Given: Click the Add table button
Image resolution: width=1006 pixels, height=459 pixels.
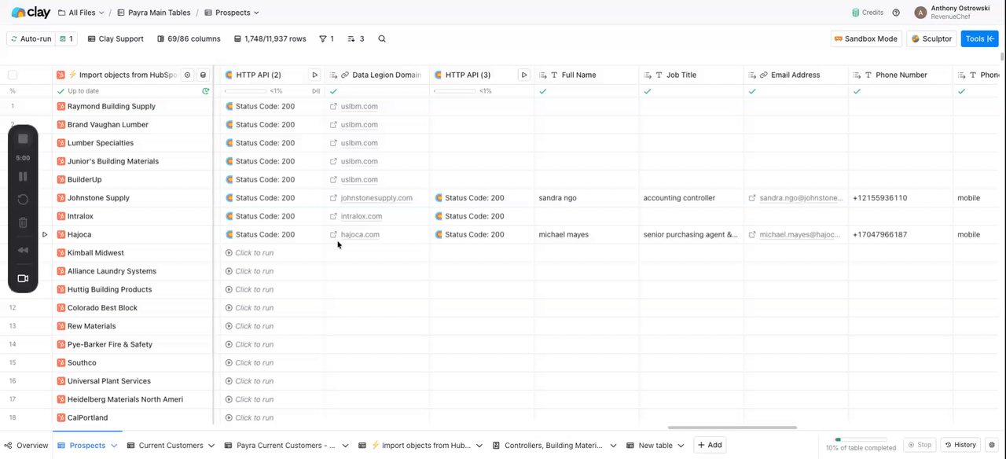Looking at the screenshot, I should [x=709, y=445].
